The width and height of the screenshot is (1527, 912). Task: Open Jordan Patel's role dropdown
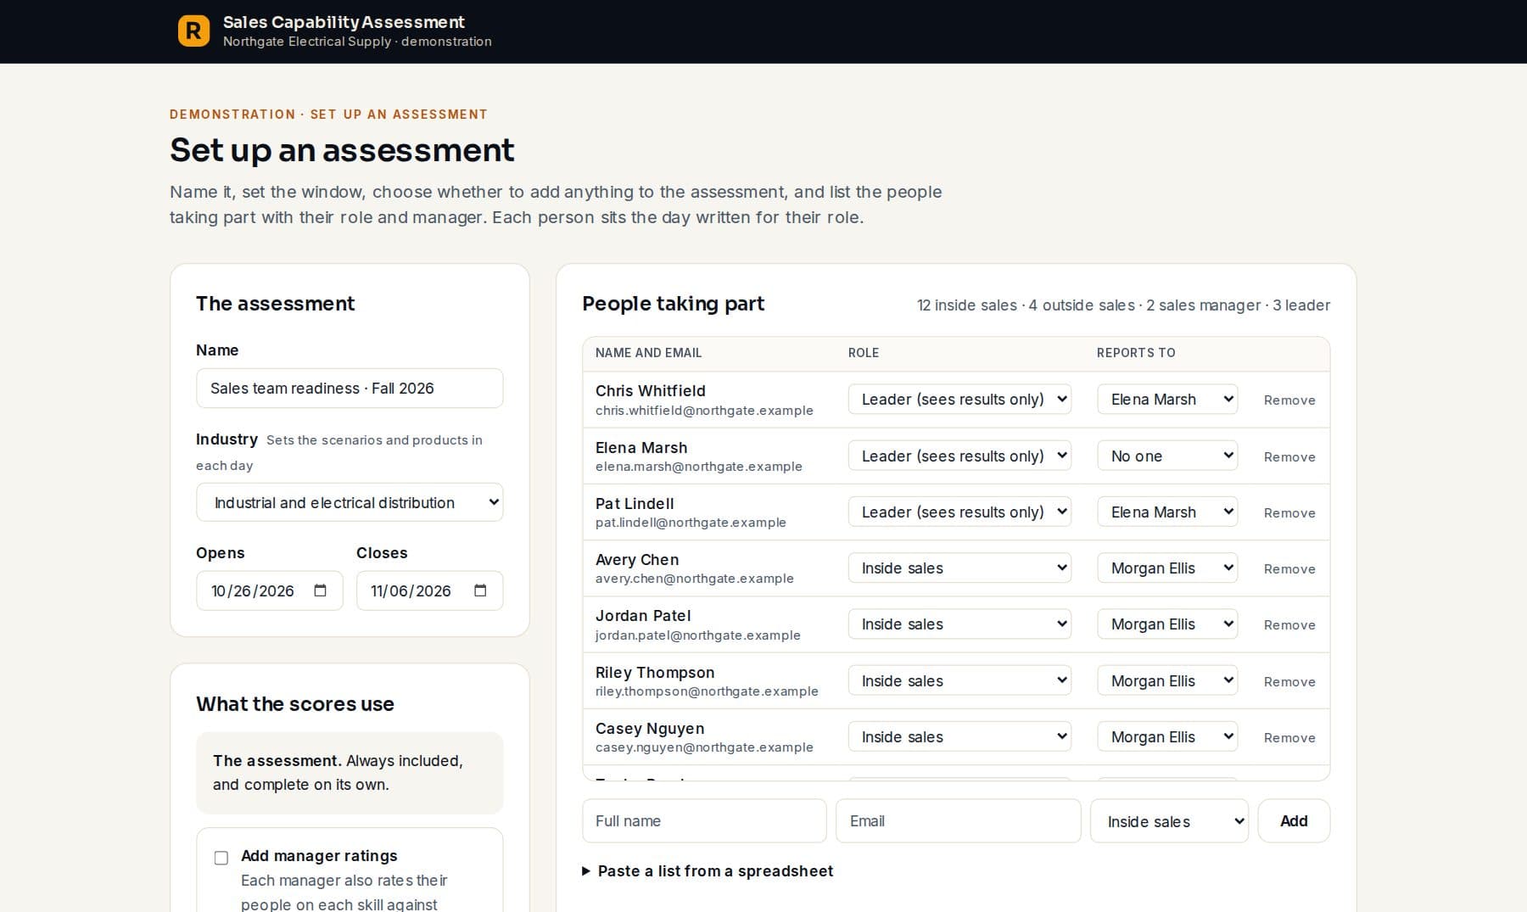(959, 624)
